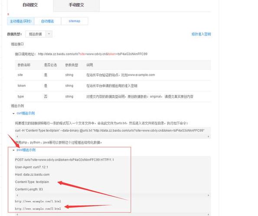Click the interface URL with data.zz.baidu.com

click(x=93, y=54)
